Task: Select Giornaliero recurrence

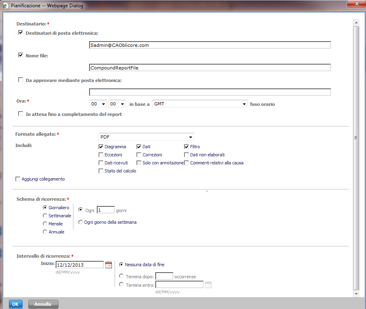Action: tap(45, 207)
